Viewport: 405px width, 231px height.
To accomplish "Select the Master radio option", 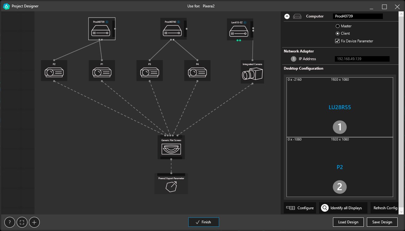I will [x=338, y=26].
